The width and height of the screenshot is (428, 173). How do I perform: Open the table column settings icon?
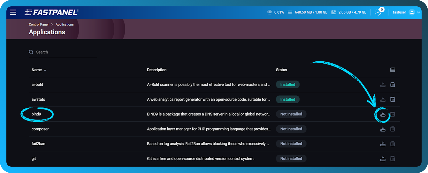pyautogui.click(x=393, y=70)
